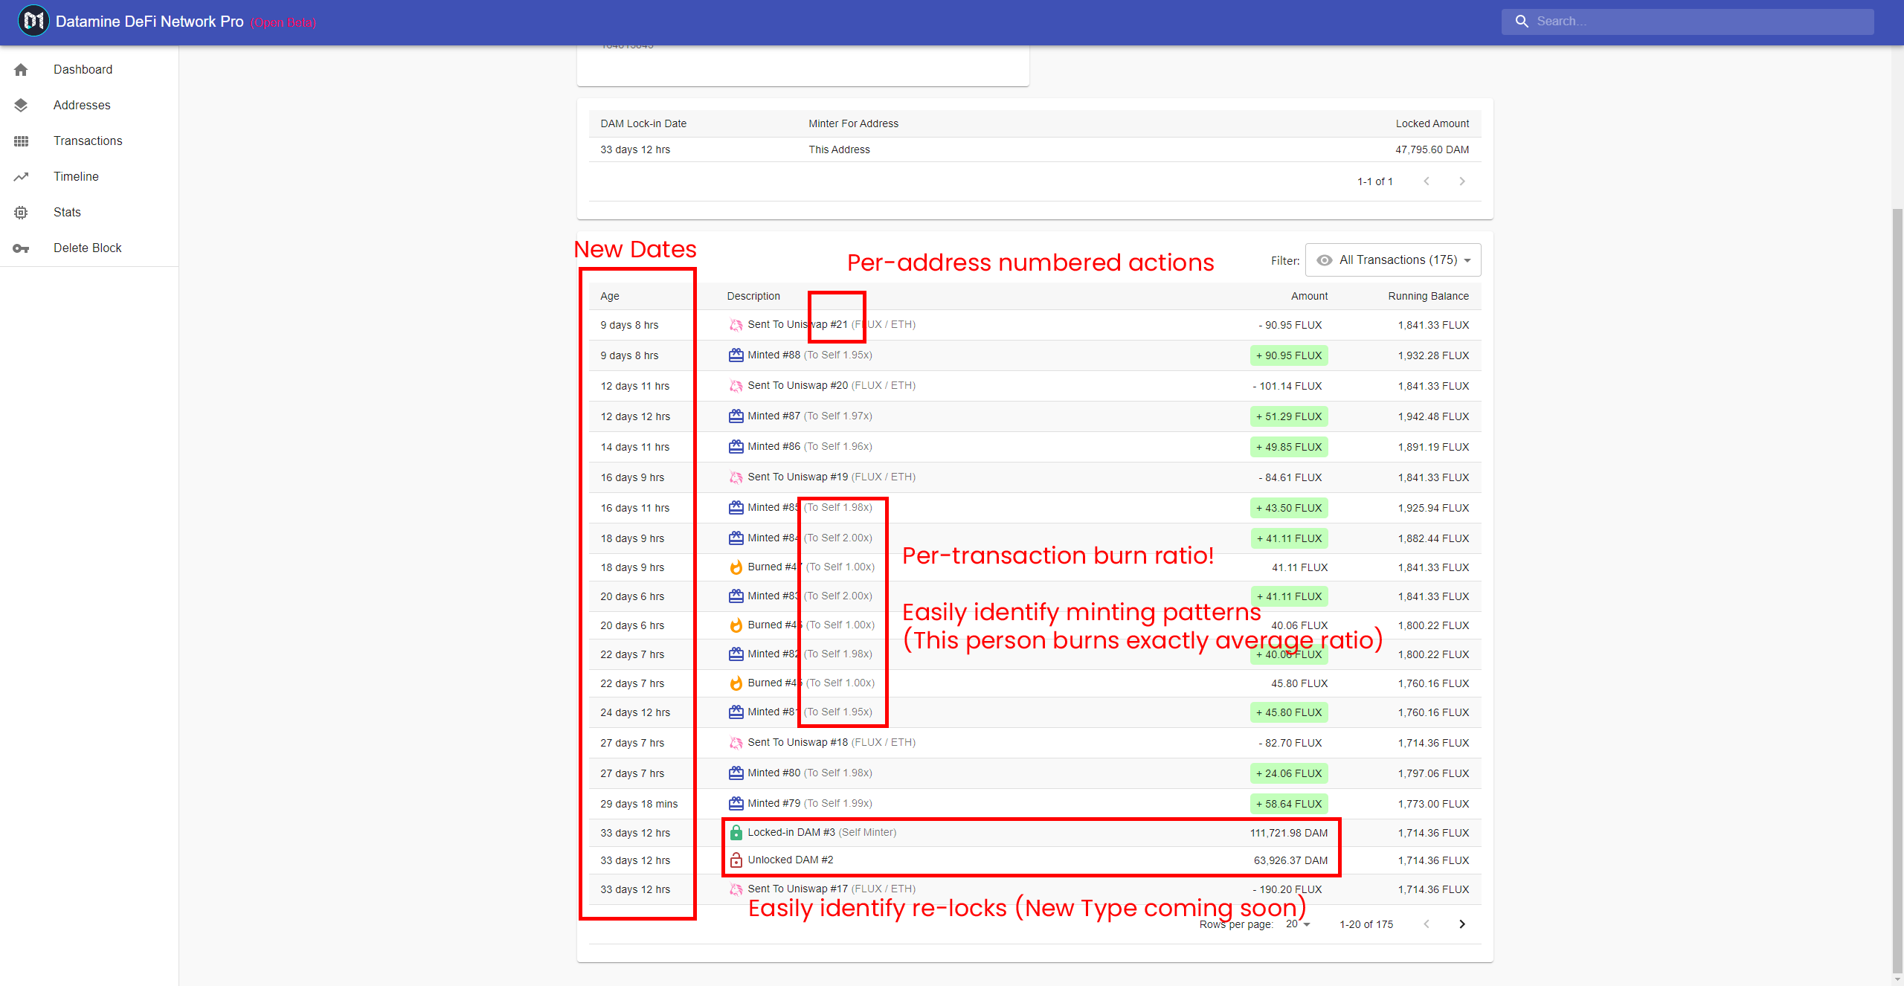
Task: Click the Datamine logo icon
Action: click(33, 22)
